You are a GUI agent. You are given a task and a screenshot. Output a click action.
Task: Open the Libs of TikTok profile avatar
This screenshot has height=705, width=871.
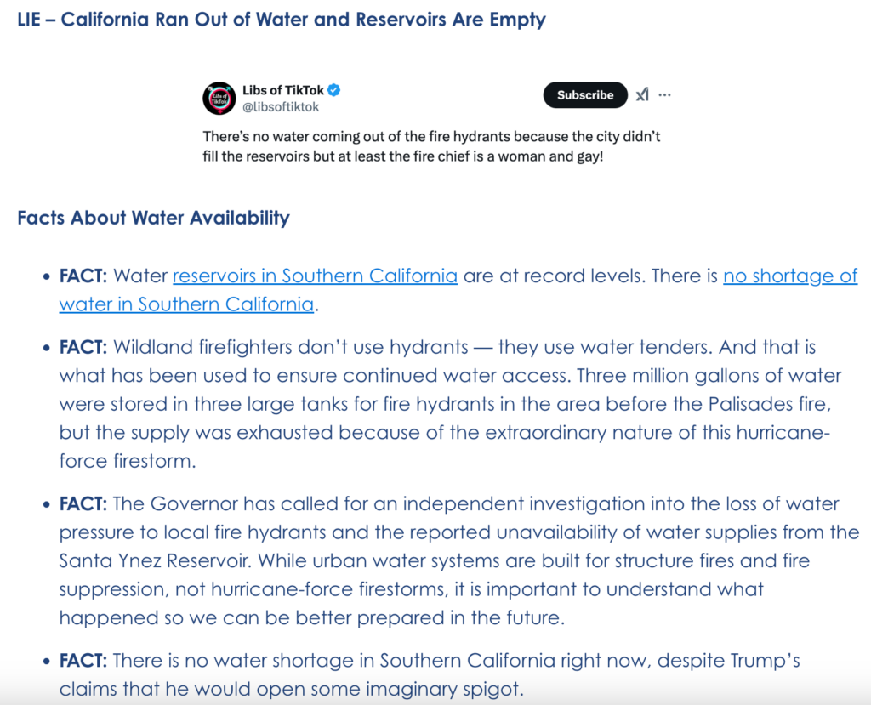tap(219, 99)
